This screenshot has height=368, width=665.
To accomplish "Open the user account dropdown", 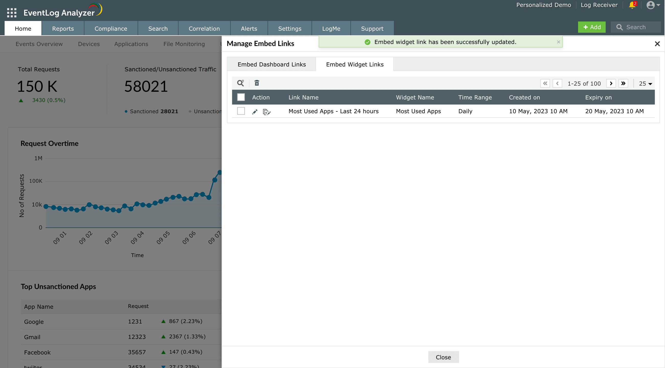I will click(653, 5).
